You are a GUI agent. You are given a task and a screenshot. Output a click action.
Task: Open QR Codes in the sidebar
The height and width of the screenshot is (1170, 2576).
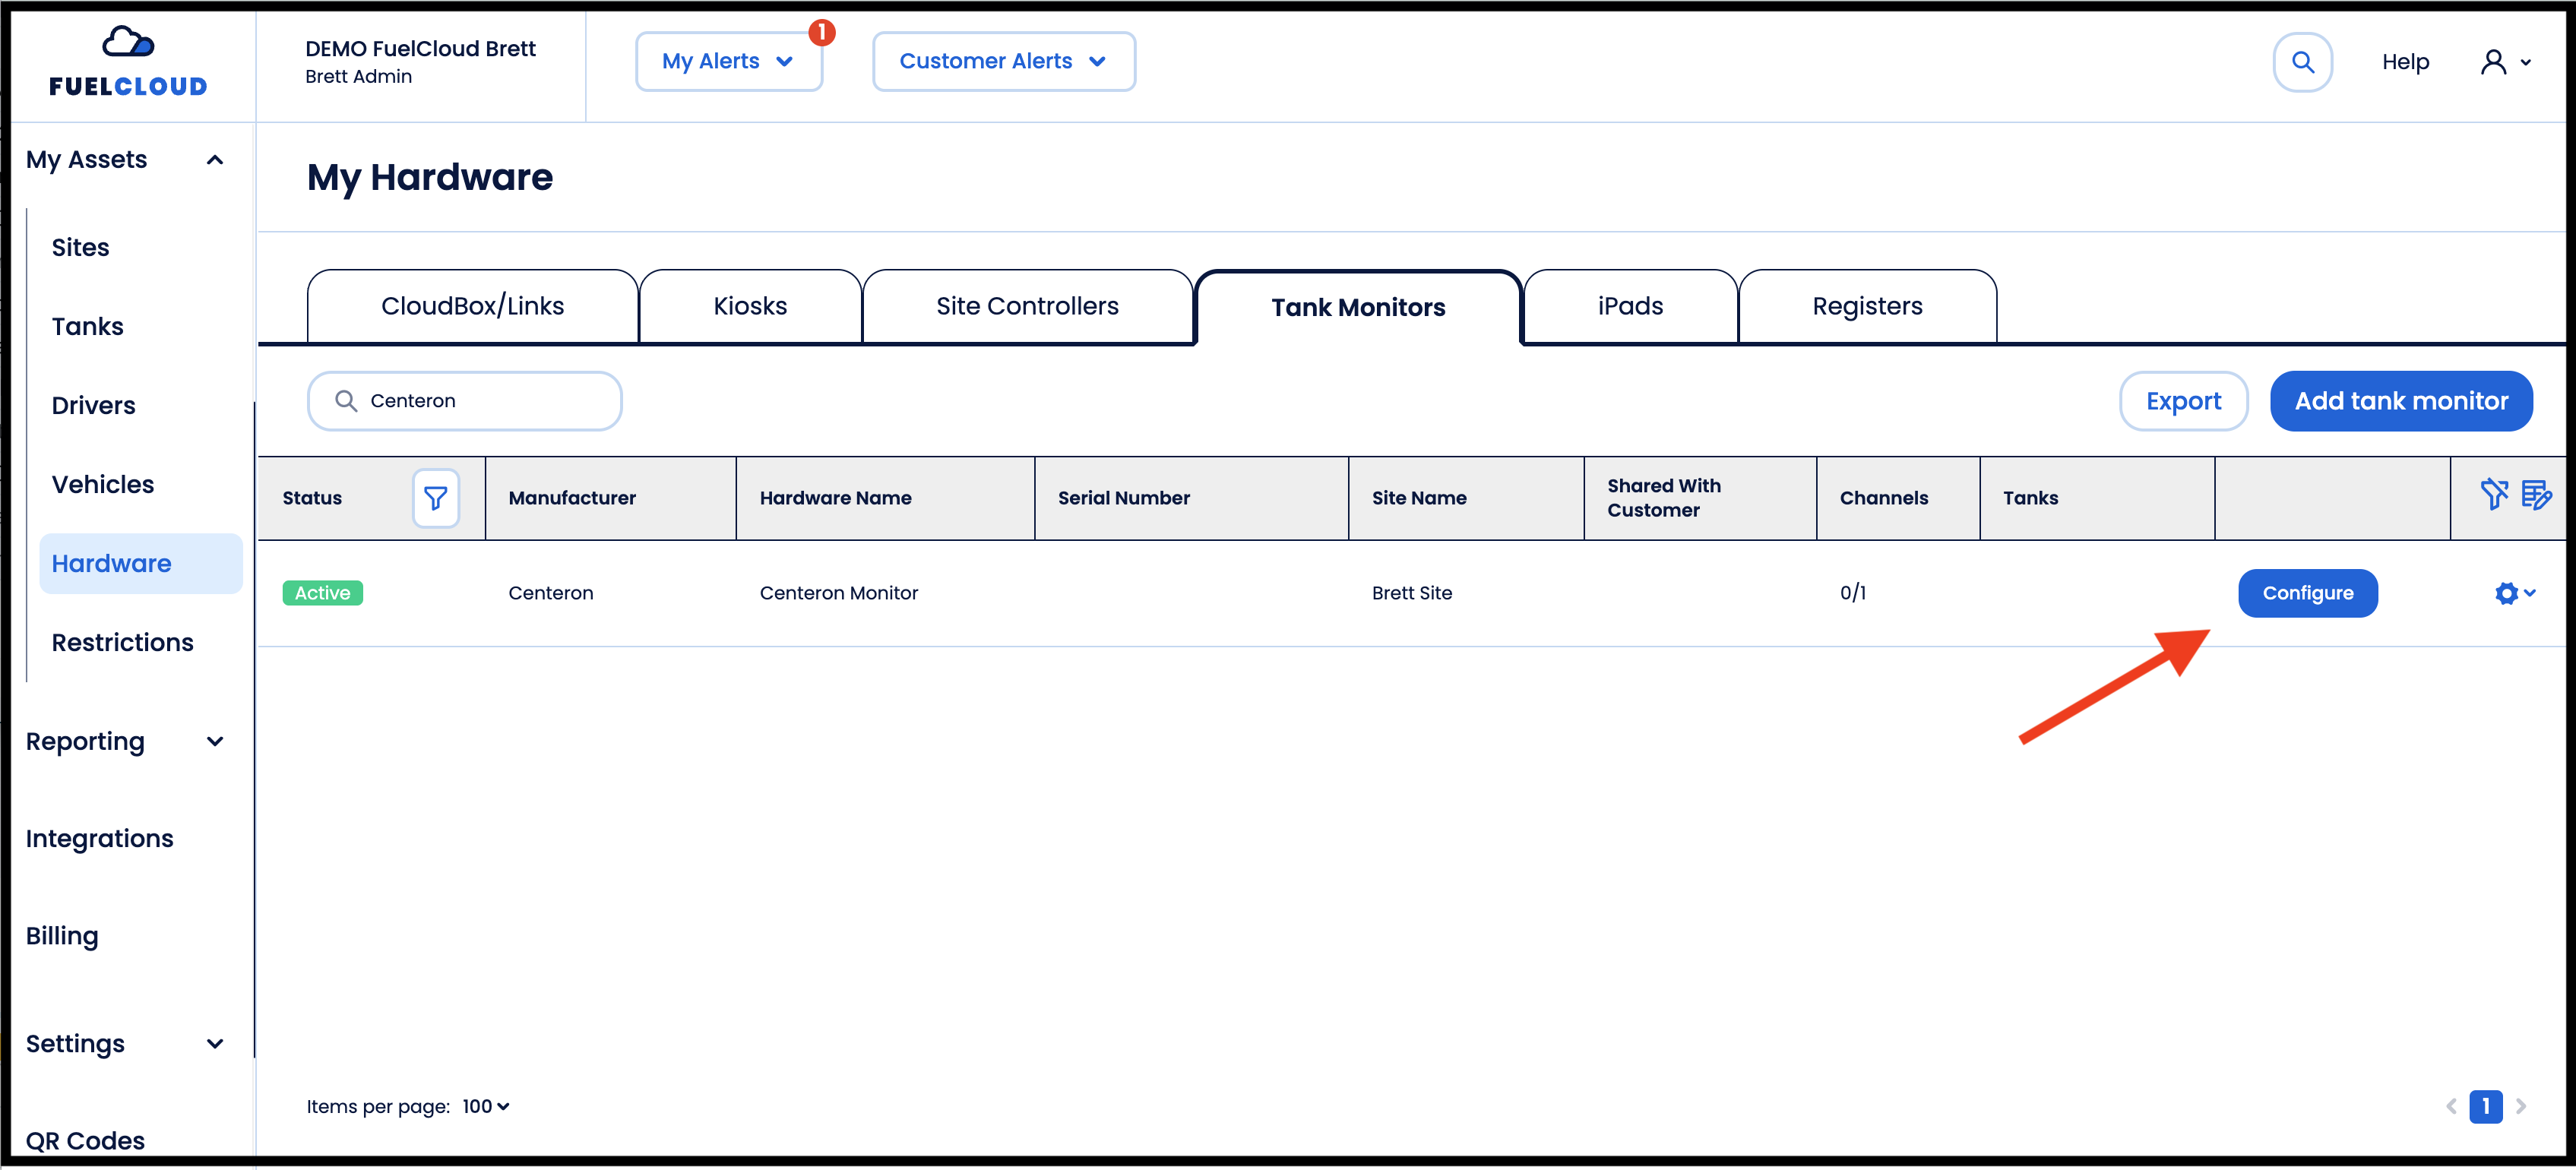pyautogui.click(x=85, y=1140)
